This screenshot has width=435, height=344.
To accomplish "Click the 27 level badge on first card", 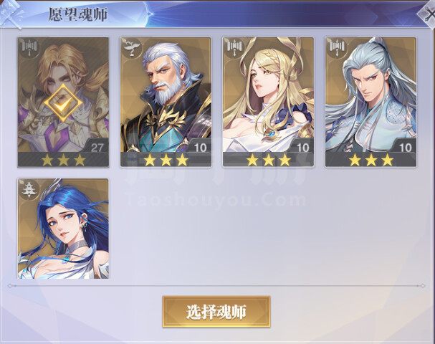I will (x=96, y=146).
